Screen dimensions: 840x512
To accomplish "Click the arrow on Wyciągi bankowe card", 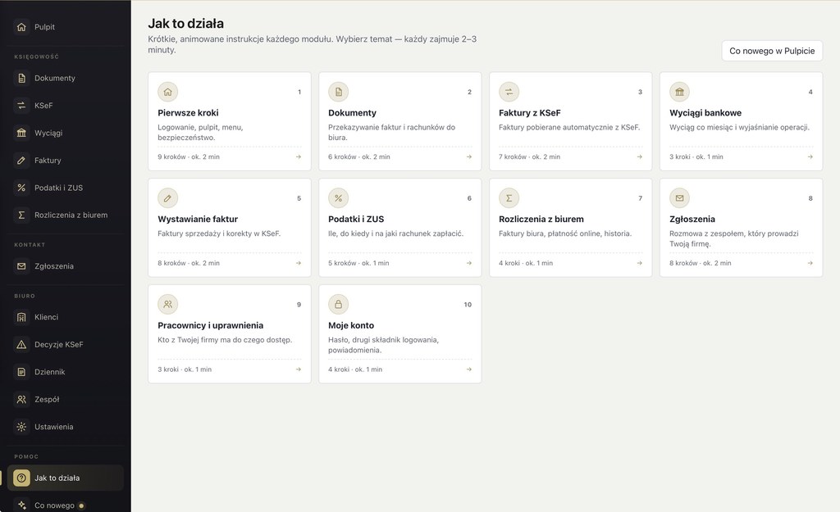I will [x=810, y=156].
